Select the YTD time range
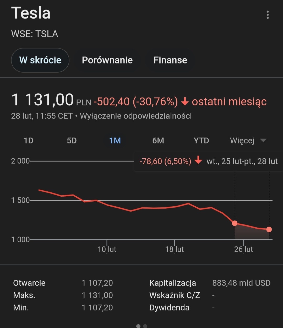Image resolution: width=283 pixels, height=328 pixels. (x=201, y=141)
